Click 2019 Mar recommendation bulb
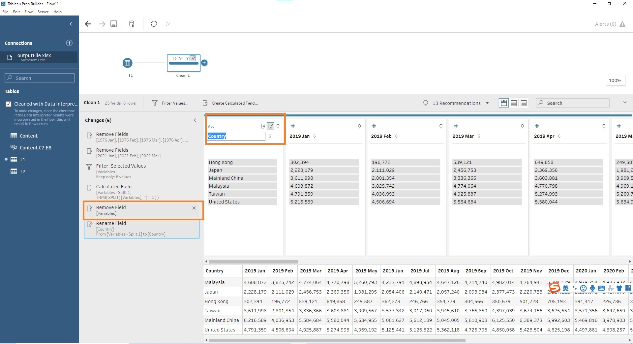 pos(522,126)
